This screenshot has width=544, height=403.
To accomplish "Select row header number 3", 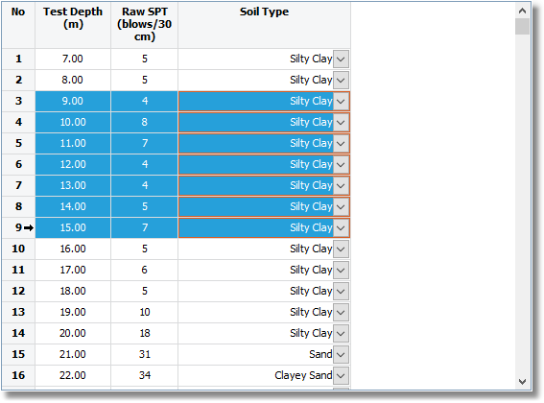I will (x=18, y=102).
